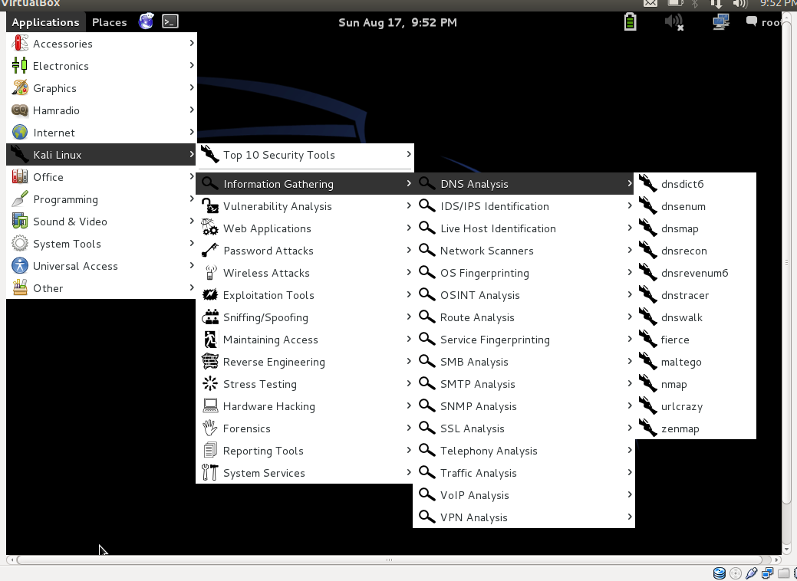797x581 pixels.
Task: Launch terminal from the top panel icon
Action: [170, 22]
